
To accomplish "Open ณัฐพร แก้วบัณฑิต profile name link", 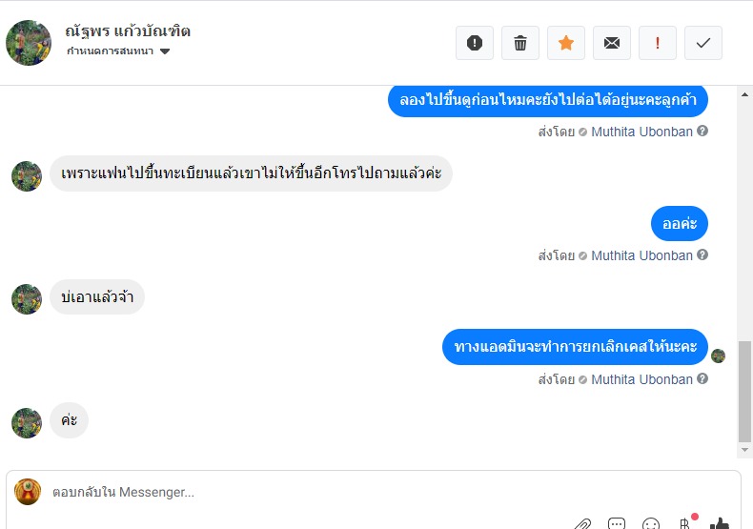I will pos(128,31).
